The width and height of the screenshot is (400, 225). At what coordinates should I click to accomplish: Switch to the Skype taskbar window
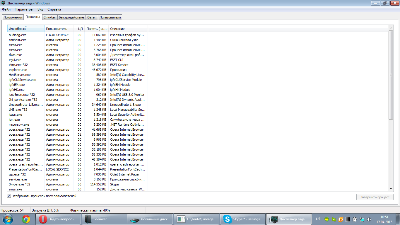coord(242,219)
